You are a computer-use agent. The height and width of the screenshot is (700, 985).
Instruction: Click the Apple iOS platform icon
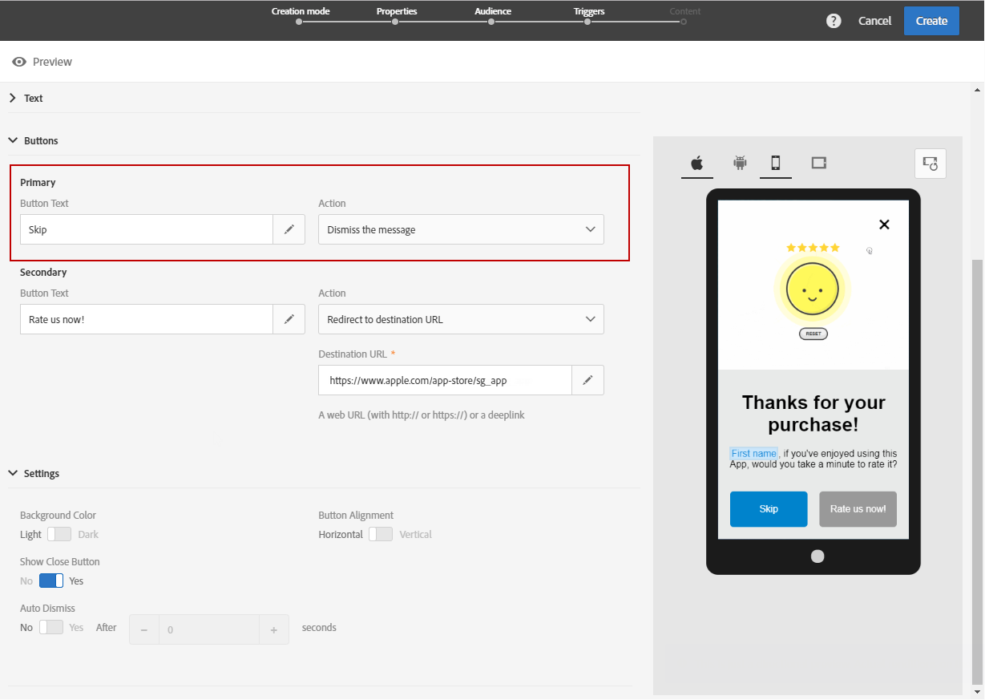click(697, 164)
